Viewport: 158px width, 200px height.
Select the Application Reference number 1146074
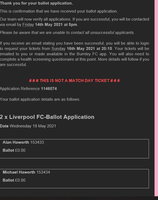pyautogui.click(x=49, y=89)
